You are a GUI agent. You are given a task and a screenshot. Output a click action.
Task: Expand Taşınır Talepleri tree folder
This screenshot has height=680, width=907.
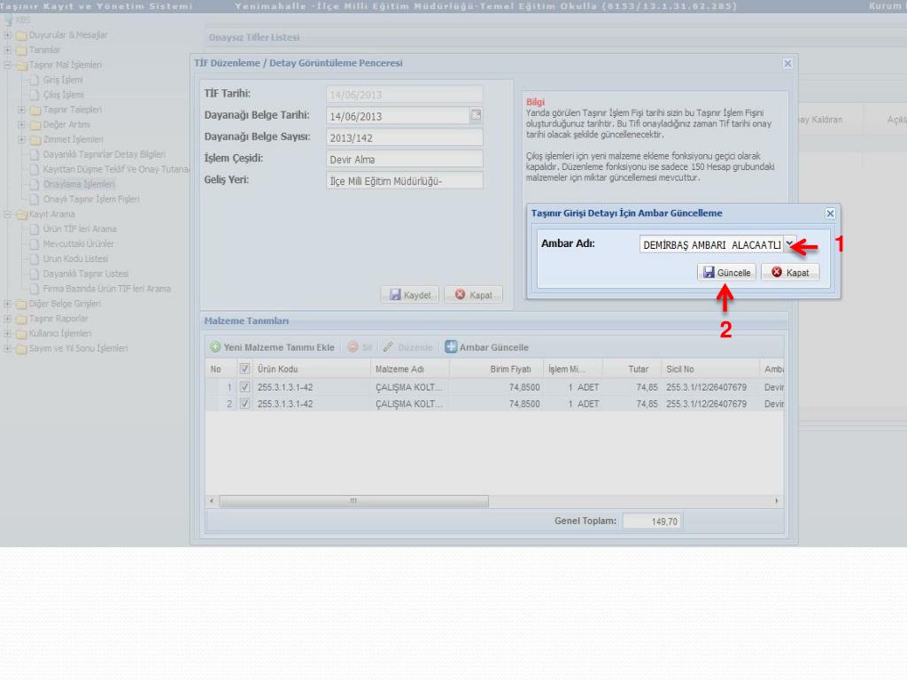click(22, 110)
